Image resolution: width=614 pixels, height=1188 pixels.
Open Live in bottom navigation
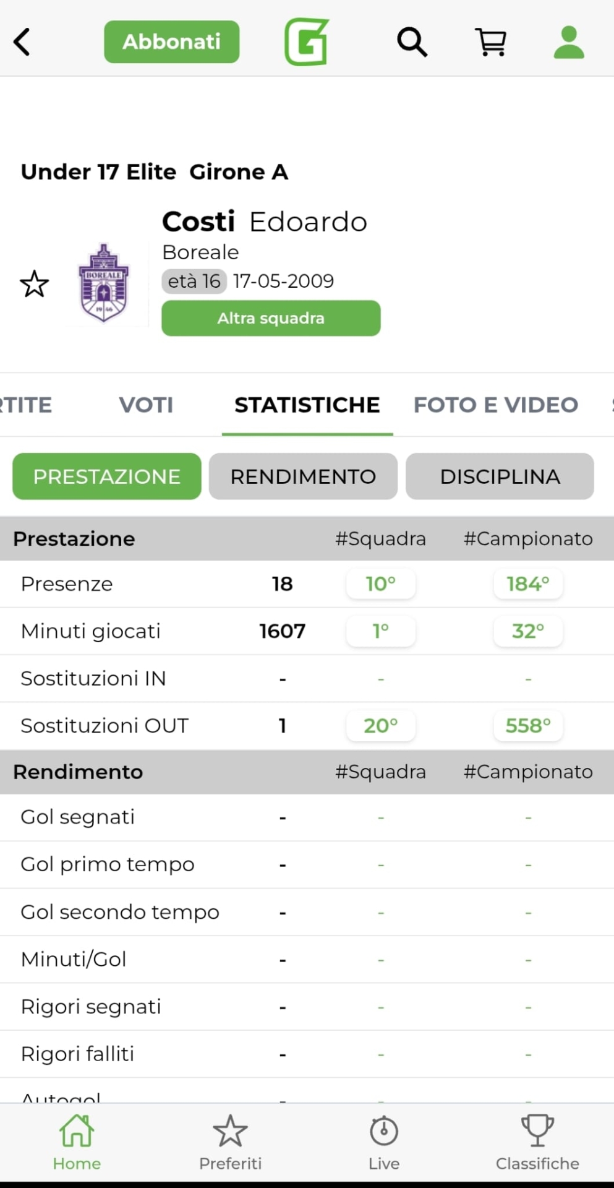[384, 1142]
